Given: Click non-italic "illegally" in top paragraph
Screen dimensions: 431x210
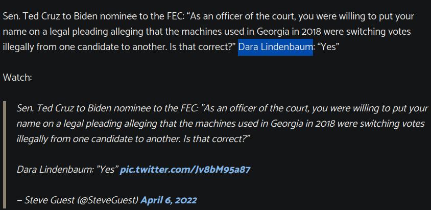Looking at the screenshot, I should click(x=18, y=47).
